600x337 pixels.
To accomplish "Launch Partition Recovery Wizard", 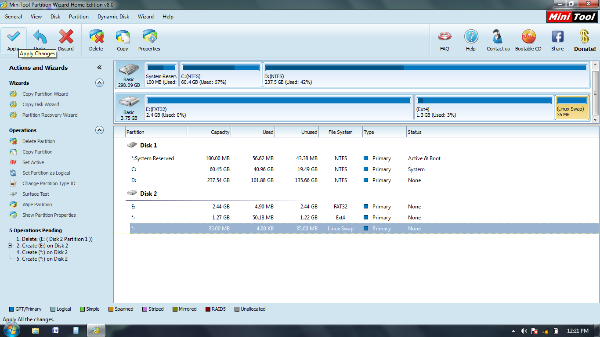I will [x=50, y=115].
